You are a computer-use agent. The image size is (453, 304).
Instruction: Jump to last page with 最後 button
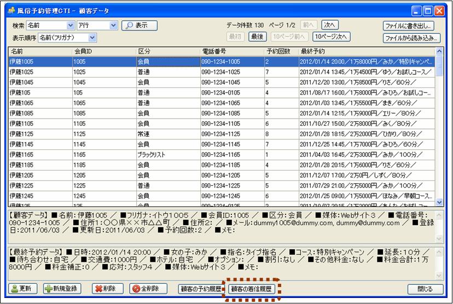[258, 37]
